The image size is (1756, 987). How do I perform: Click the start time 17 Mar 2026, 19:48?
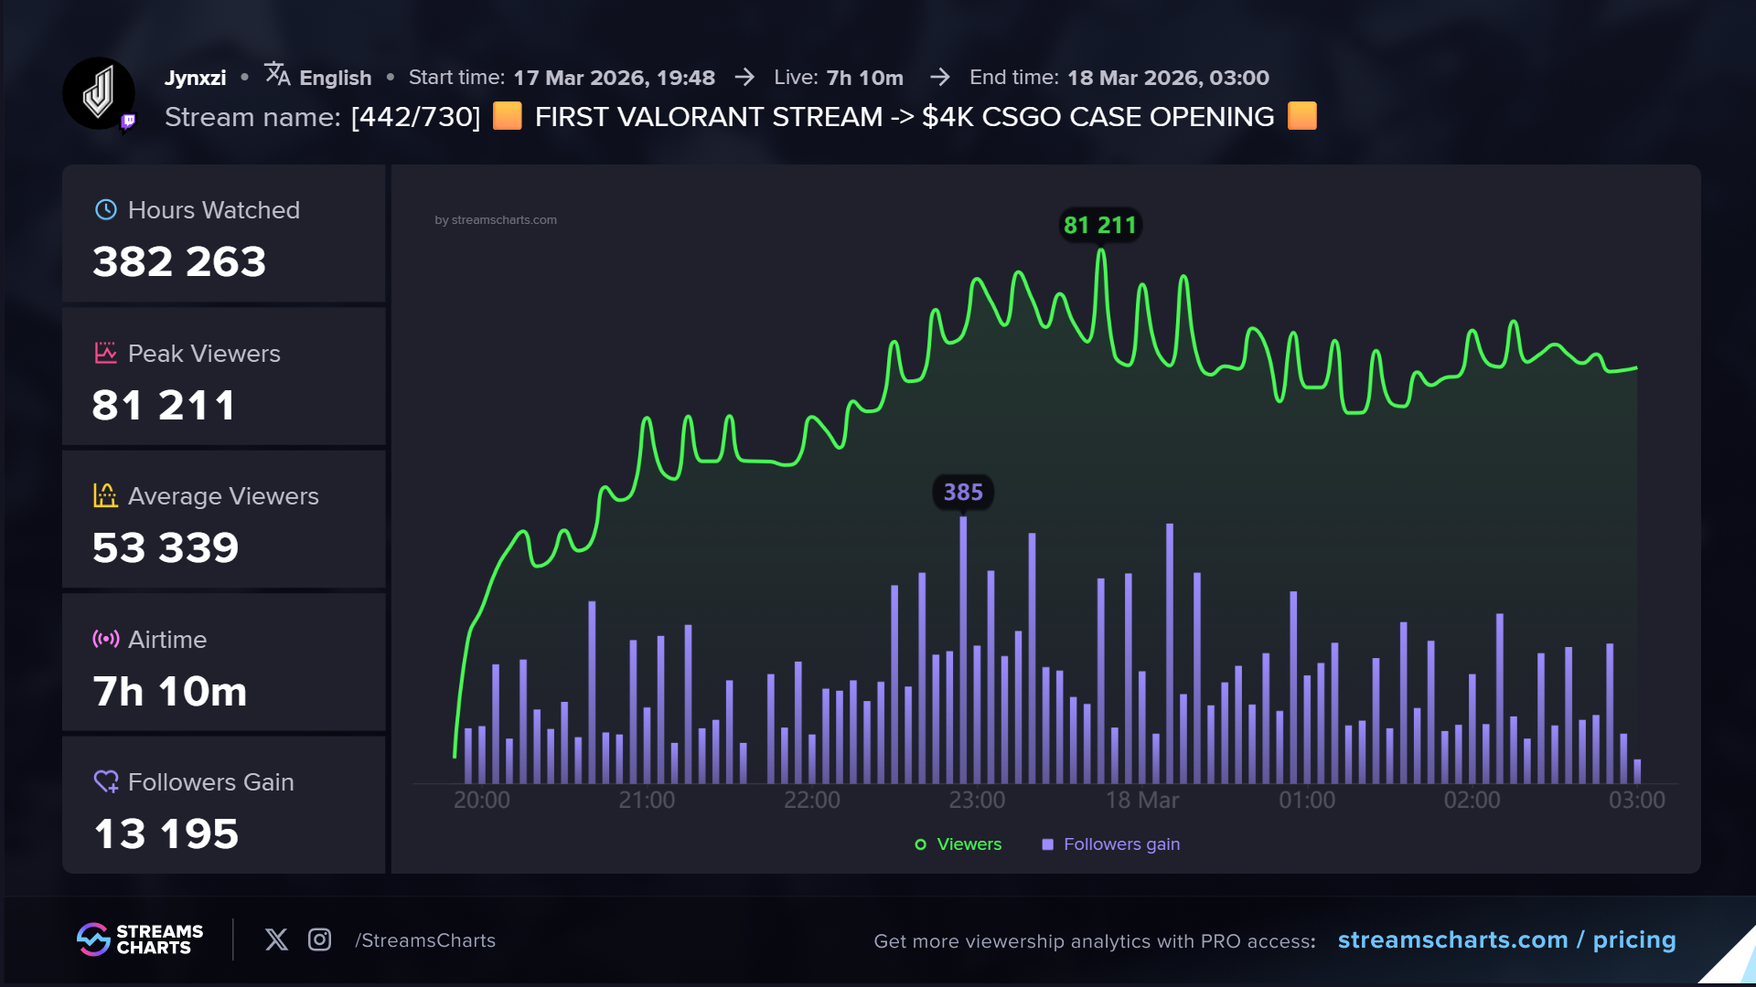click(x=615, y=78)
